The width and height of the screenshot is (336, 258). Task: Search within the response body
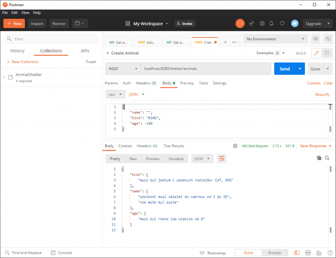tap(327, 158)
